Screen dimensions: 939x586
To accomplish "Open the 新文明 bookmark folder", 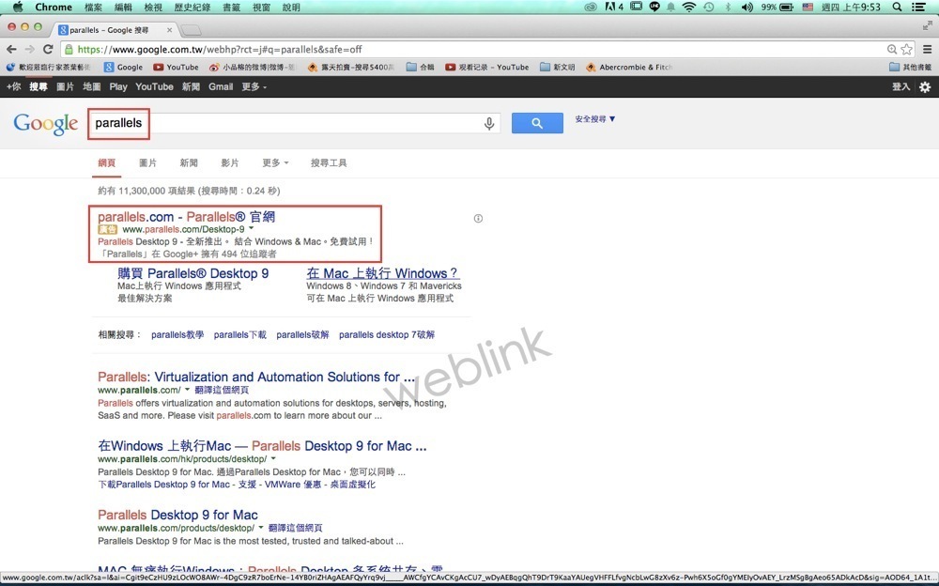I will point(557,67).
